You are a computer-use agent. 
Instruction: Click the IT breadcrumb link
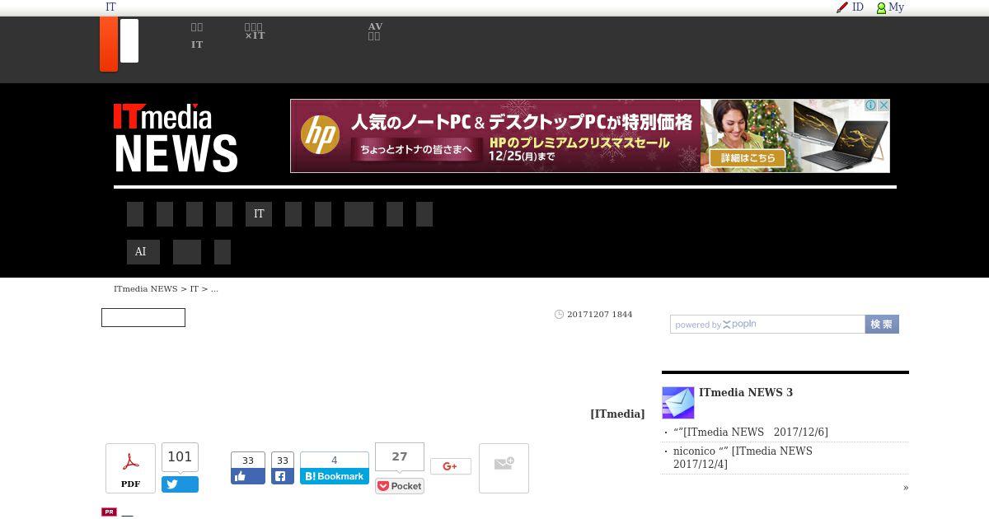[195, 289]
